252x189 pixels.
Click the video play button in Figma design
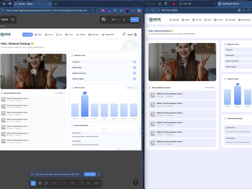pos(33,71)
